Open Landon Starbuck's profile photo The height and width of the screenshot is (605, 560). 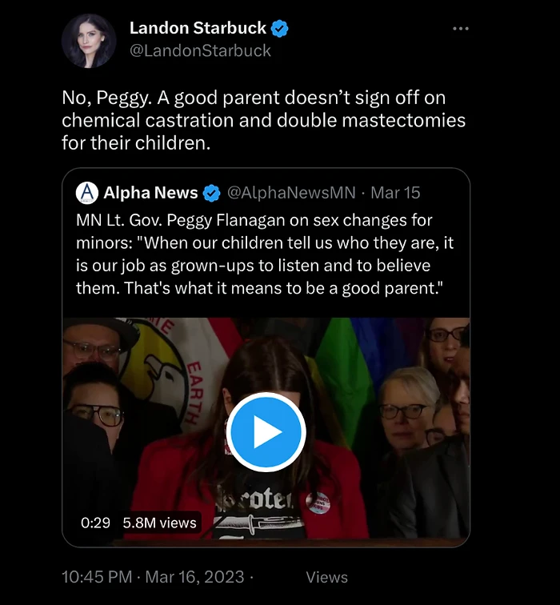[89, 40]
